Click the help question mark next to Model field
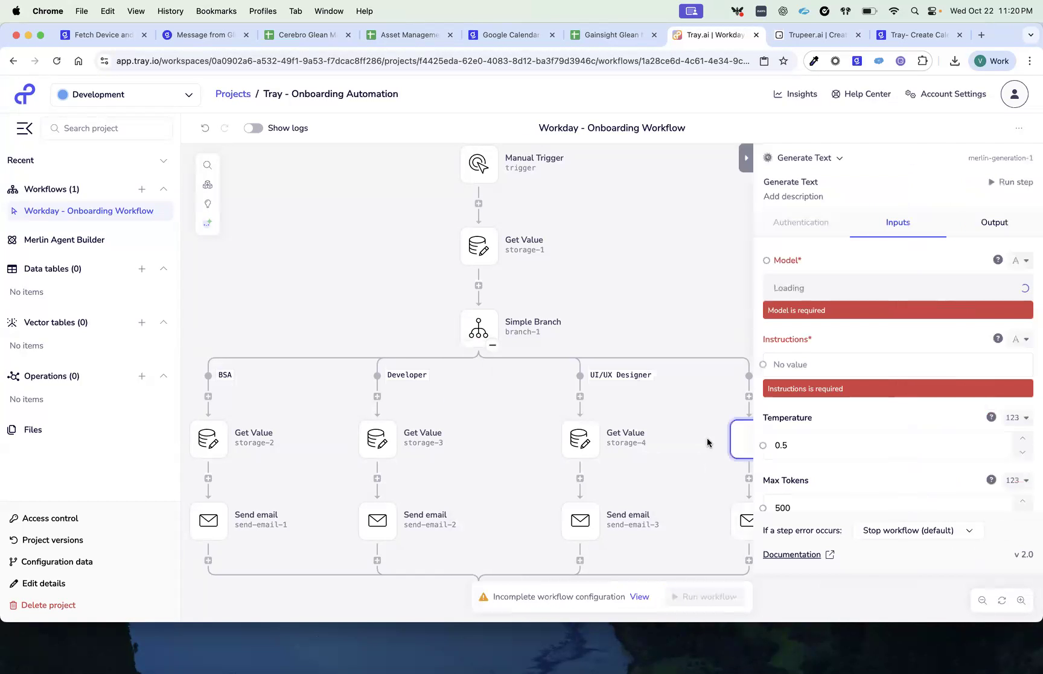The image size is (1043, 674). pos(998,260)
